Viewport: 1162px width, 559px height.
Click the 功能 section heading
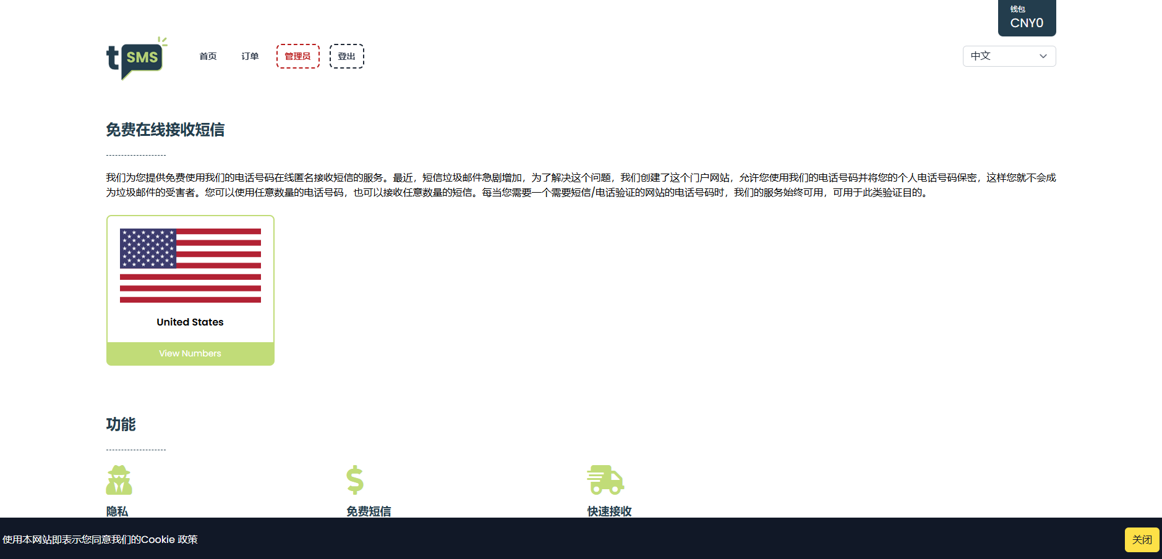[x=121, y=424]
